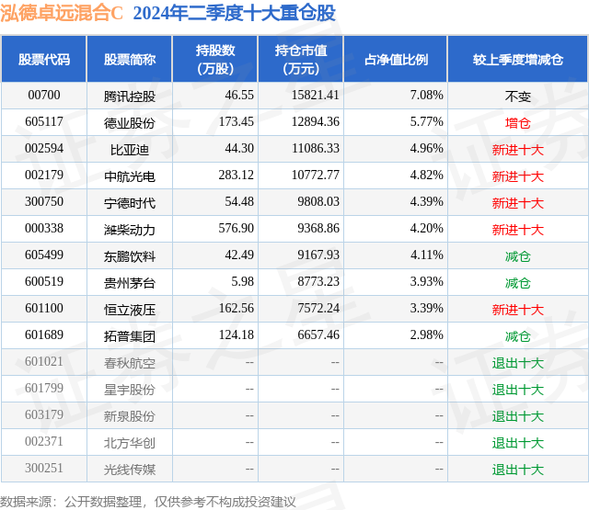
Task: Select the 光线传媒 stock name
Action: tap(130, 470)
